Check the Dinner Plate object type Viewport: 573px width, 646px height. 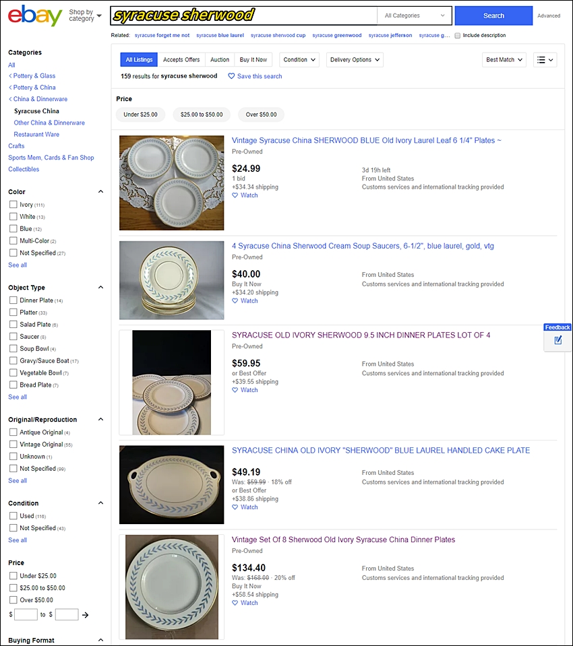tap(13, 300)
